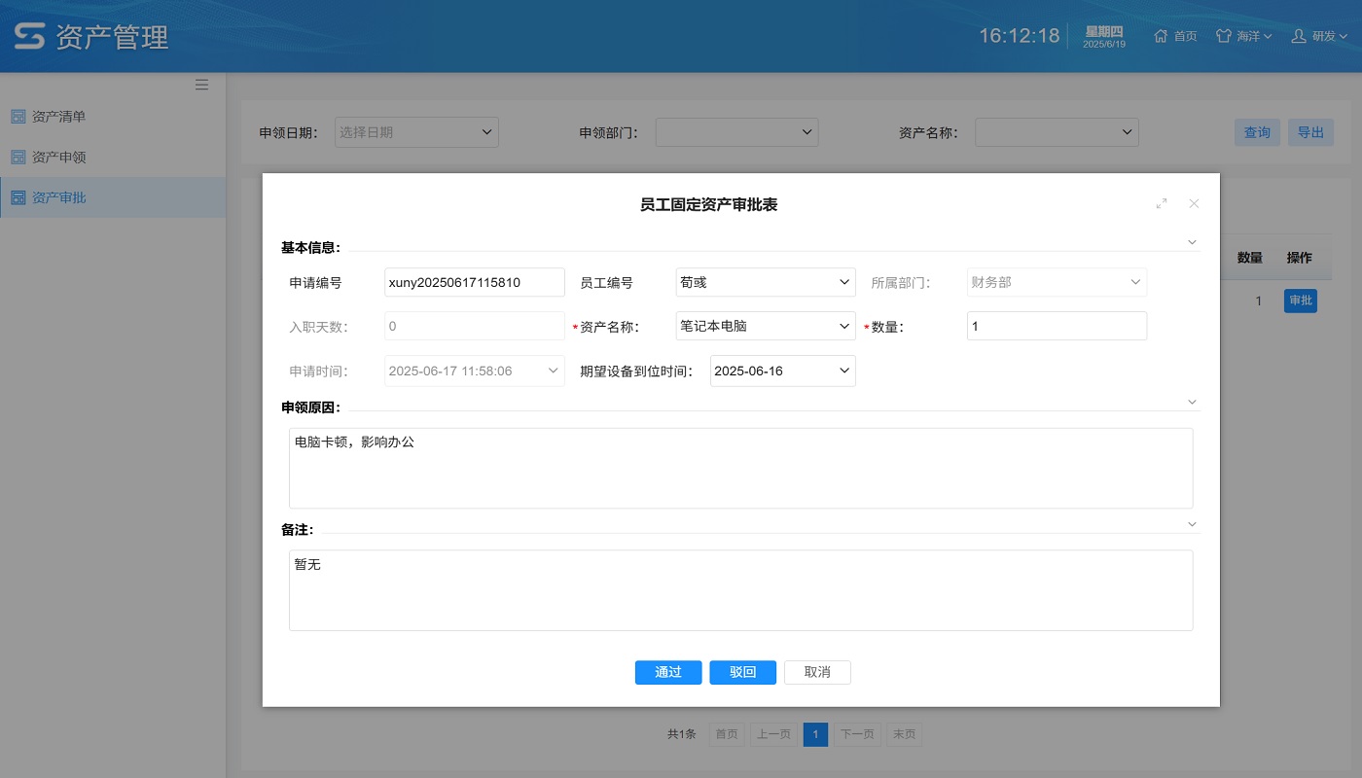Collapse the sidebar via the hamburger icon
Image resolution: width=1362 pixels, height=778 pixels.
pyautogui.click(x=201, y=84)
